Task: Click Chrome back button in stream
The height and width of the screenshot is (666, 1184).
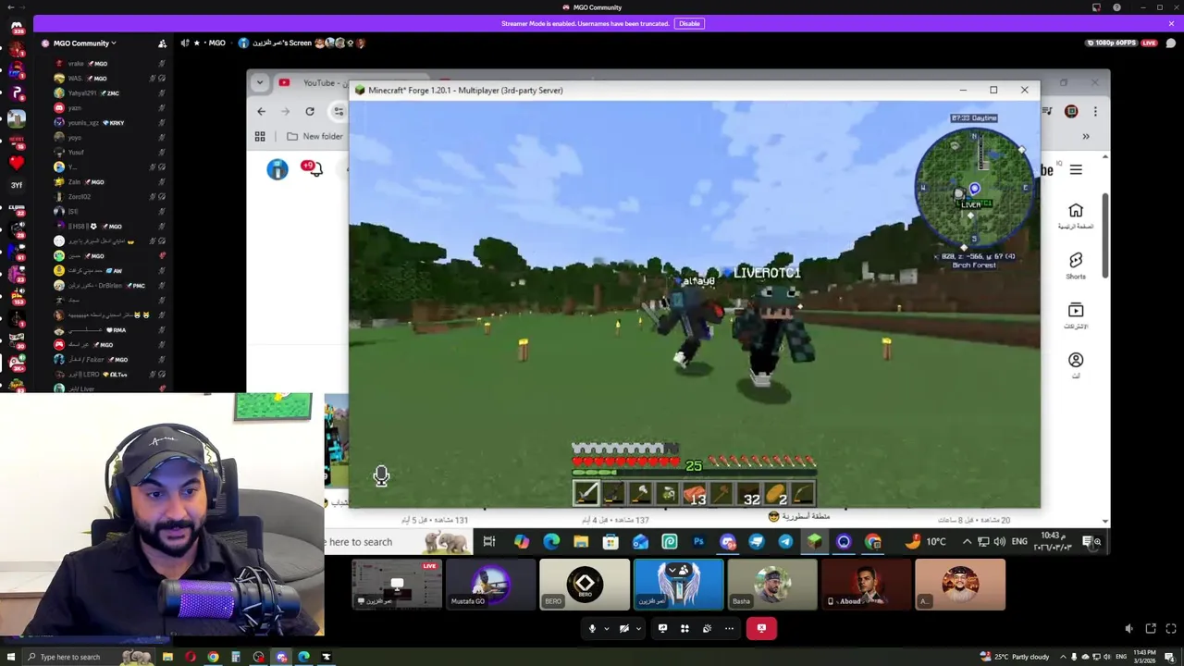Action: point(261,111)
